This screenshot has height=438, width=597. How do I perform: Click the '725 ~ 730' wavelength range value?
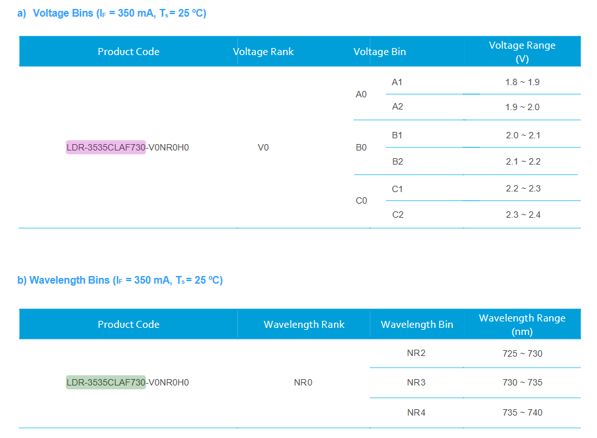522,353
